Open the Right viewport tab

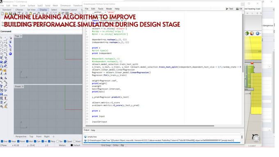[x=47, y=137]
